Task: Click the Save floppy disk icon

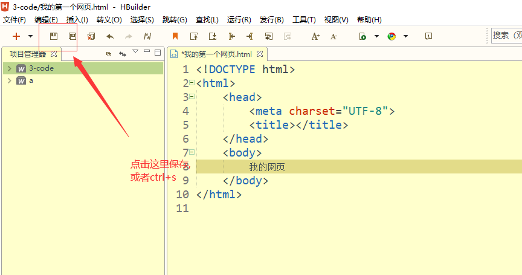Action: [x=54, y=36]
